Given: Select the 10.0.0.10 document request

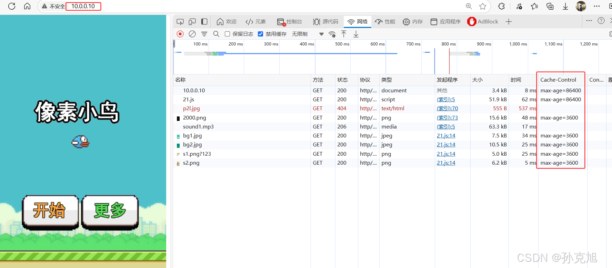Looking at the screenshot, I should [x=194, y=91].
